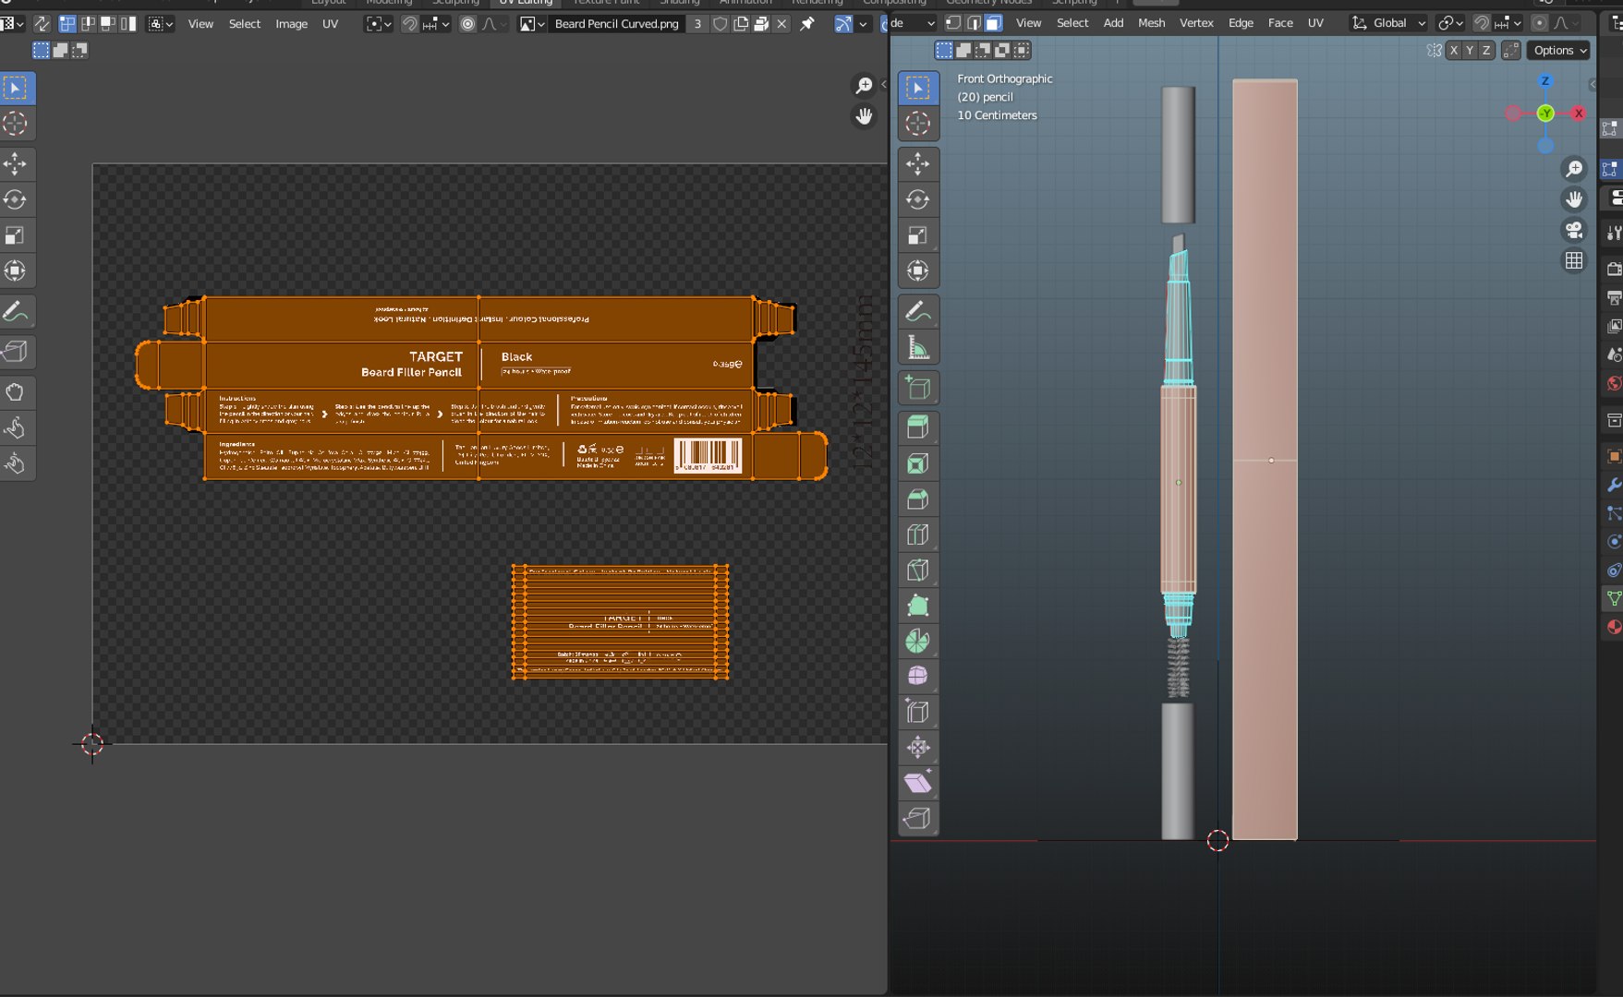Toggle fake user shield for the image

click(x=721, y=24)
